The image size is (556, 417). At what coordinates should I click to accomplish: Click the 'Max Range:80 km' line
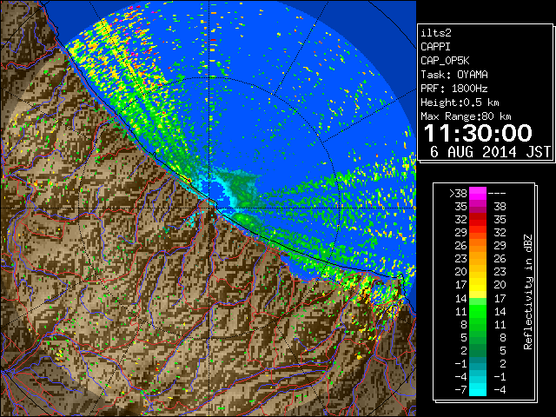466,116
